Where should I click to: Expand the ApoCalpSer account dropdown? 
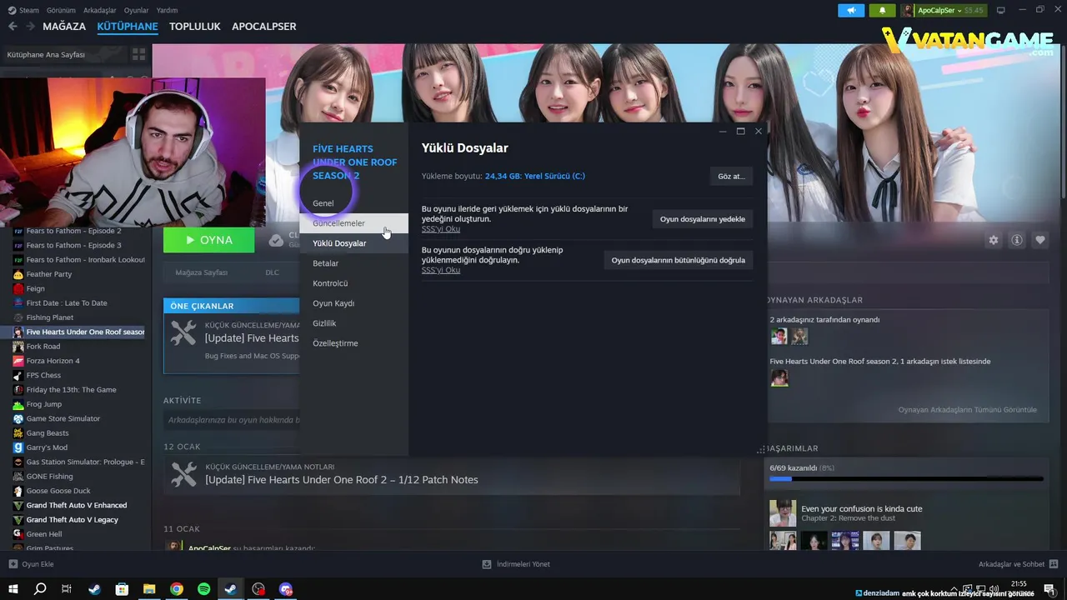[x=959, y=10]
